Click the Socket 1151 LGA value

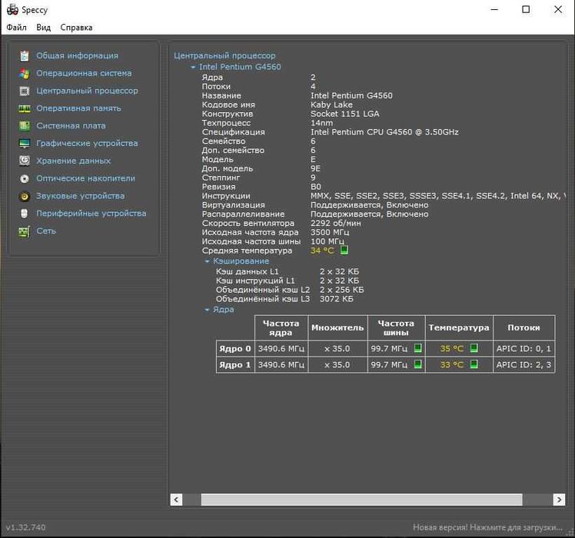(345, 114)
